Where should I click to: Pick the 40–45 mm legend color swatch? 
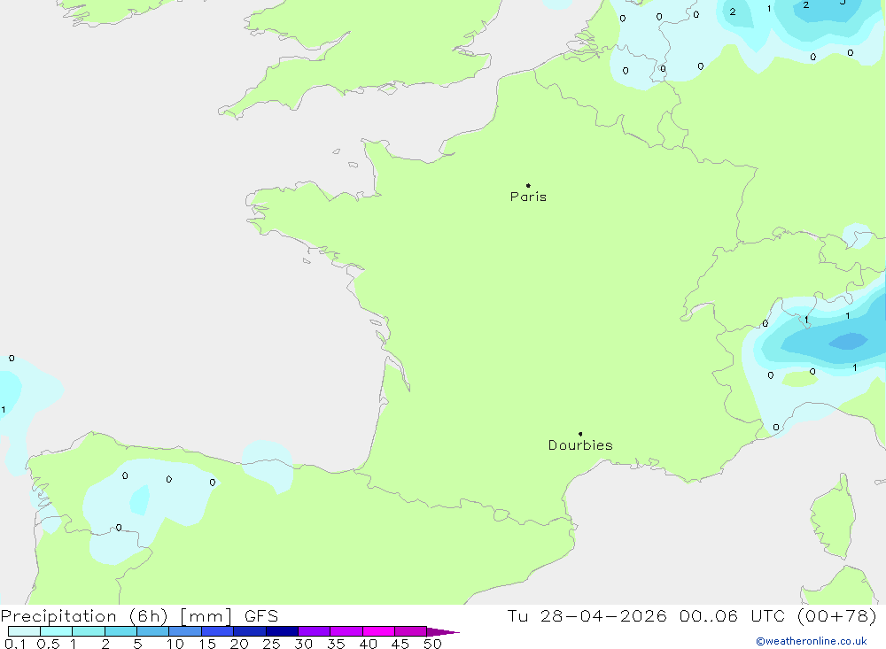(378, 631)
